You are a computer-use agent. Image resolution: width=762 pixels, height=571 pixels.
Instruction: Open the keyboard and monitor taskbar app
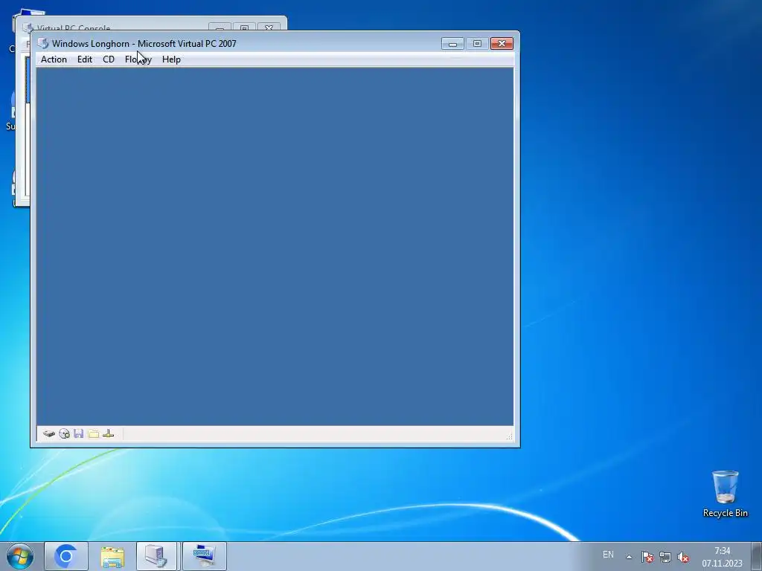tap(204, 556)
